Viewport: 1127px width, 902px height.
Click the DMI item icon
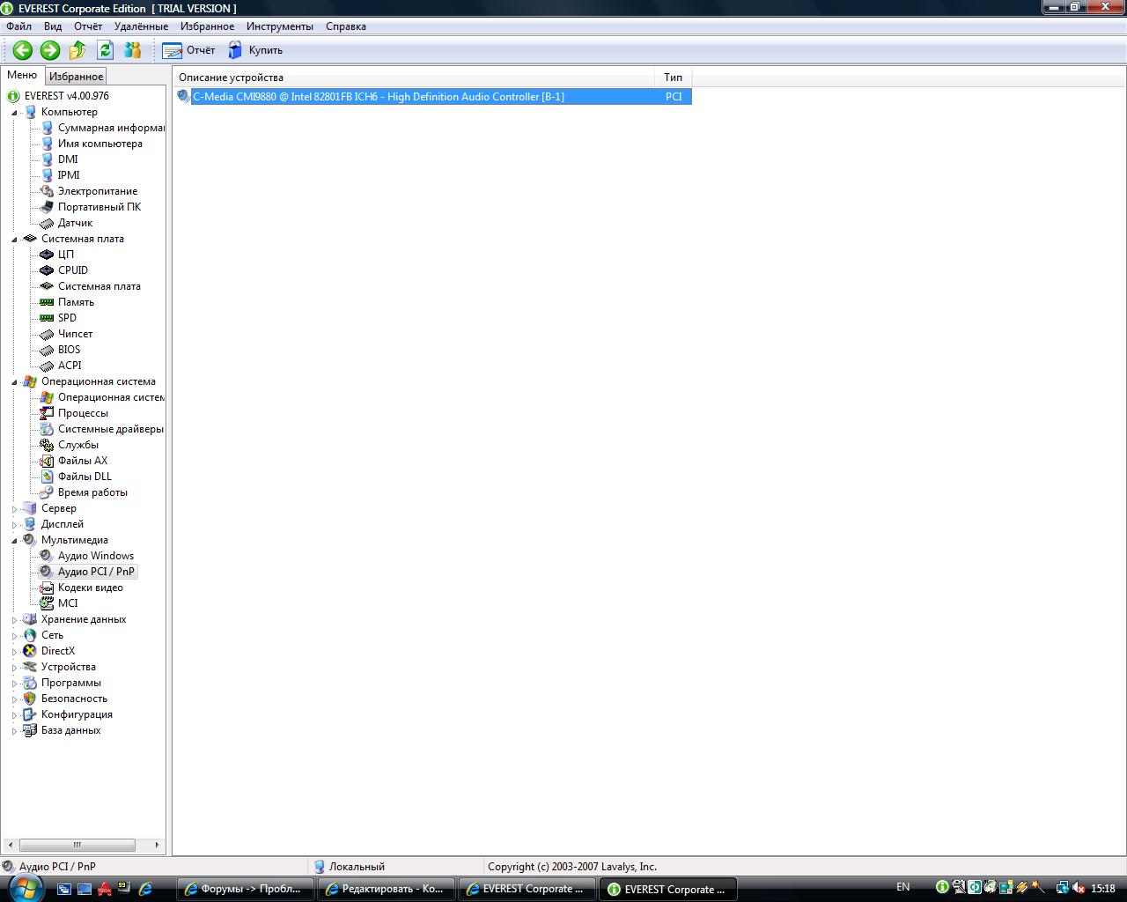point(48,159)
